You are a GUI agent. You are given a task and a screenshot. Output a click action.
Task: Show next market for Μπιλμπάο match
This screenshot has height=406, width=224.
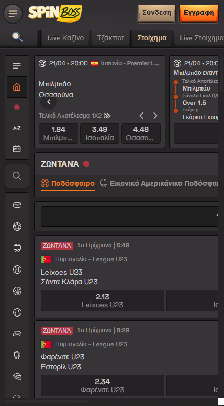click(x=155, y=116)
